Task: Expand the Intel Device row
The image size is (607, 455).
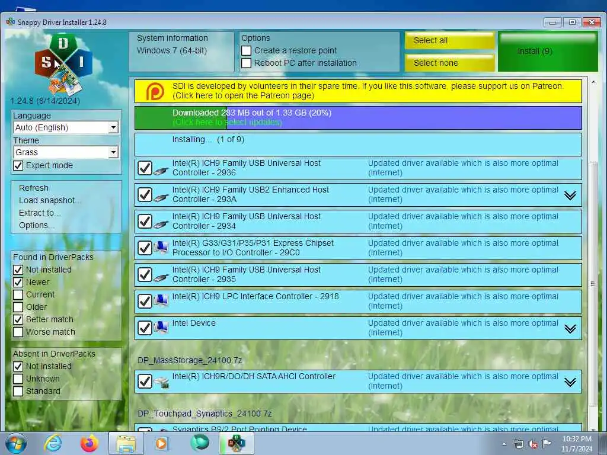Action: coord(570,329)
